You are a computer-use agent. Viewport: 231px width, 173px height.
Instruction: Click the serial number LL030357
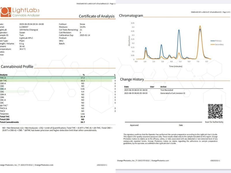(24, 27)
